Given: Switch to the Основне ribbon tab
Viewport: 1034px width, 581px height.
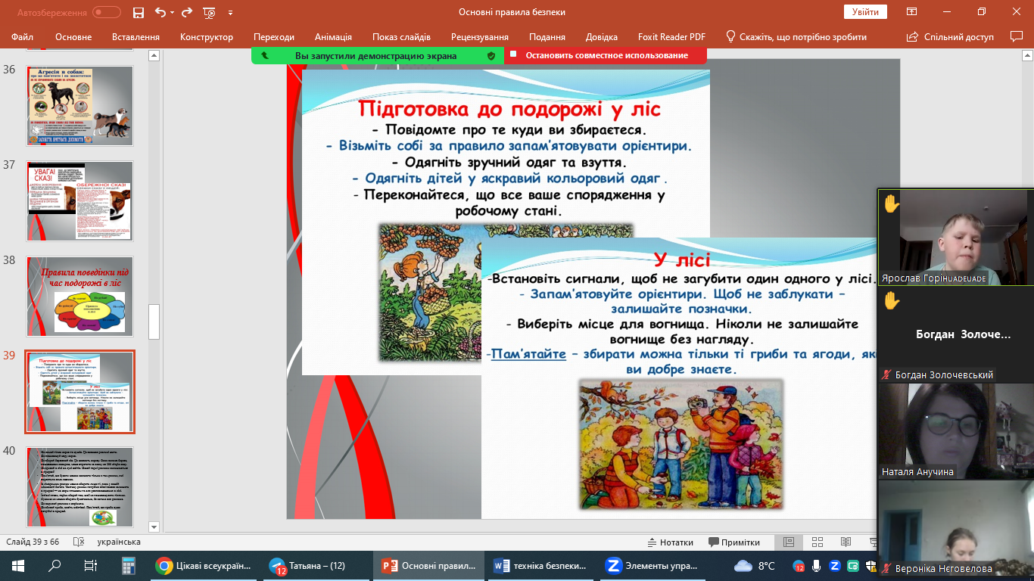Looking at the screenshot, I should [x=73, y=37].
